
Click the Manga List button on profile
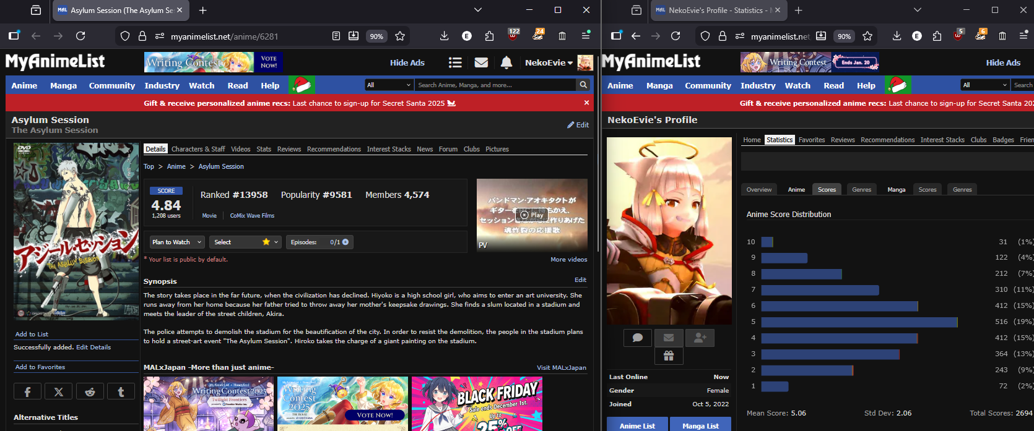(x=700, y=425)
